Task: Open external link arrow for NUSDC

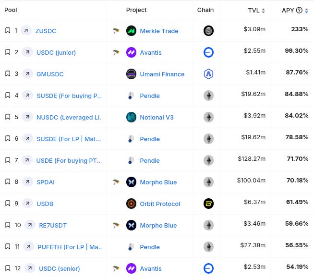Action: (27, 117)
